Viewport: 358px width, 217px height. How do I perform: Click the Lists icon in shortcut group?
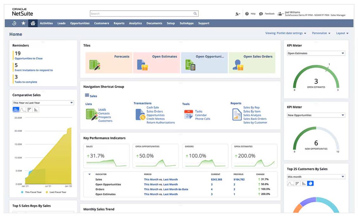click(92, 114)
